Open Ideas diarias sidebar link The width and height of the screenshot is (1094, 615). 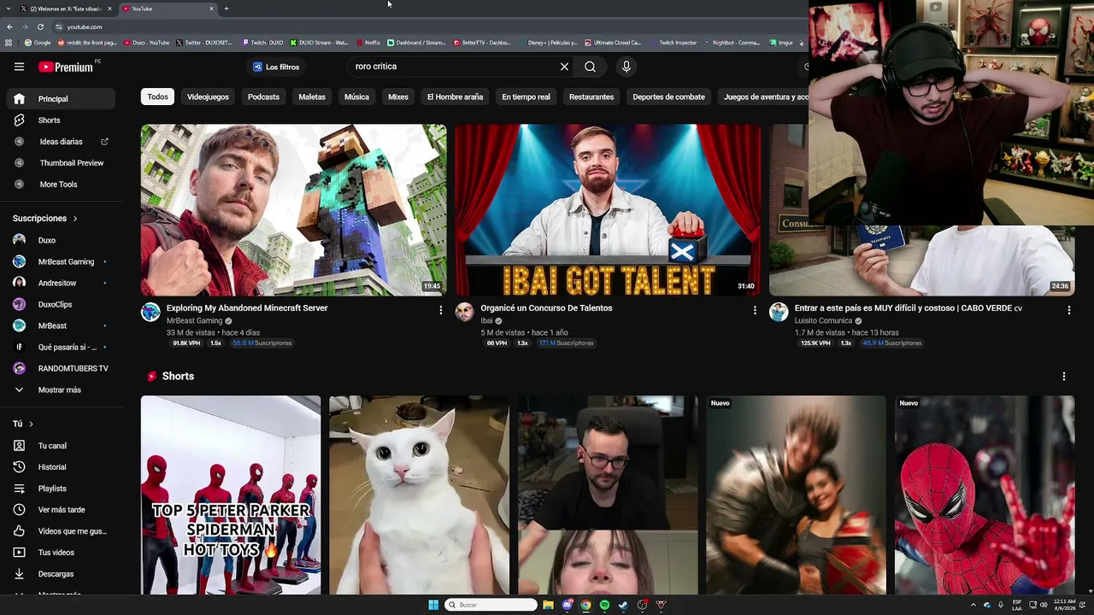click(x=60, y=142)
